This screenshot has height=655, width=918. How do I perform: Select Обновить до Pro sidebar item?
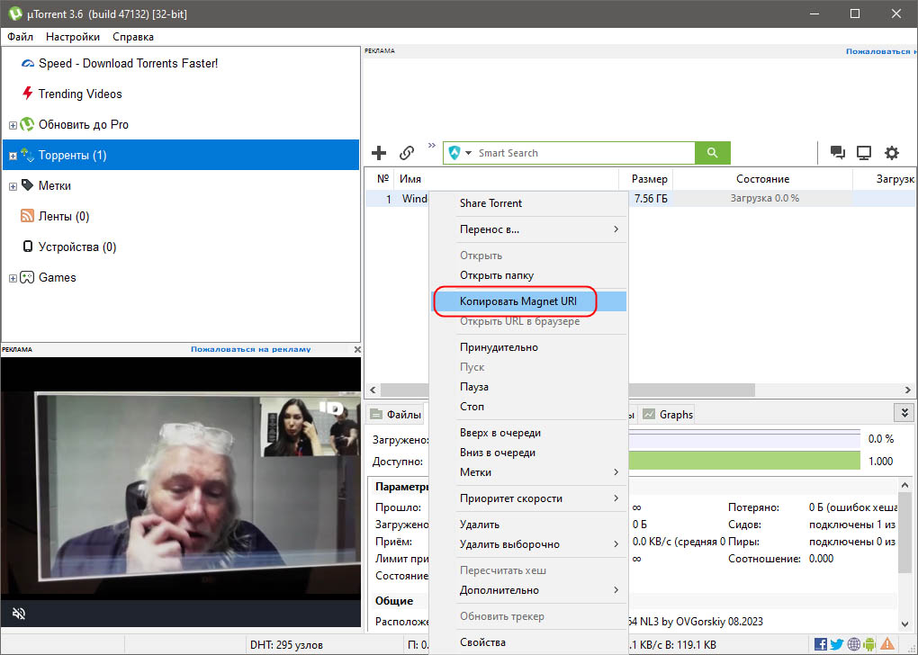83,124
